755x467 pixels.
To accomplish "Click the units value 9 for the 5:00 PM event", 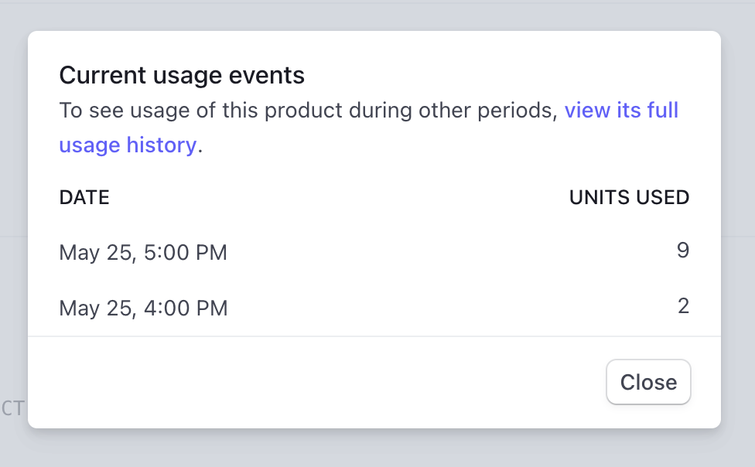I will [x=682, y=250].
